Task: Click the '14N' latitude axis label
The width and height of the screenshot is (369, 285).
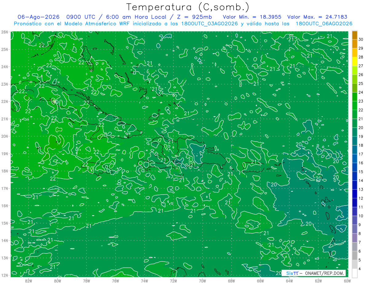Action: pos(4,240)
